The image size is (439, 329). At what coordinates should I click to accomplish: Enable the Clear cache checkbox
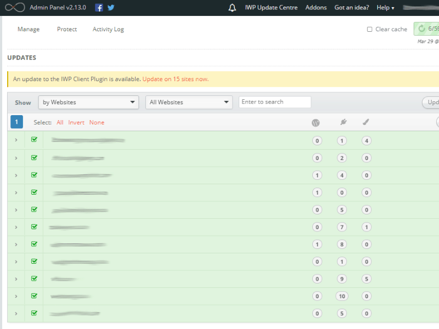point(370,30)
